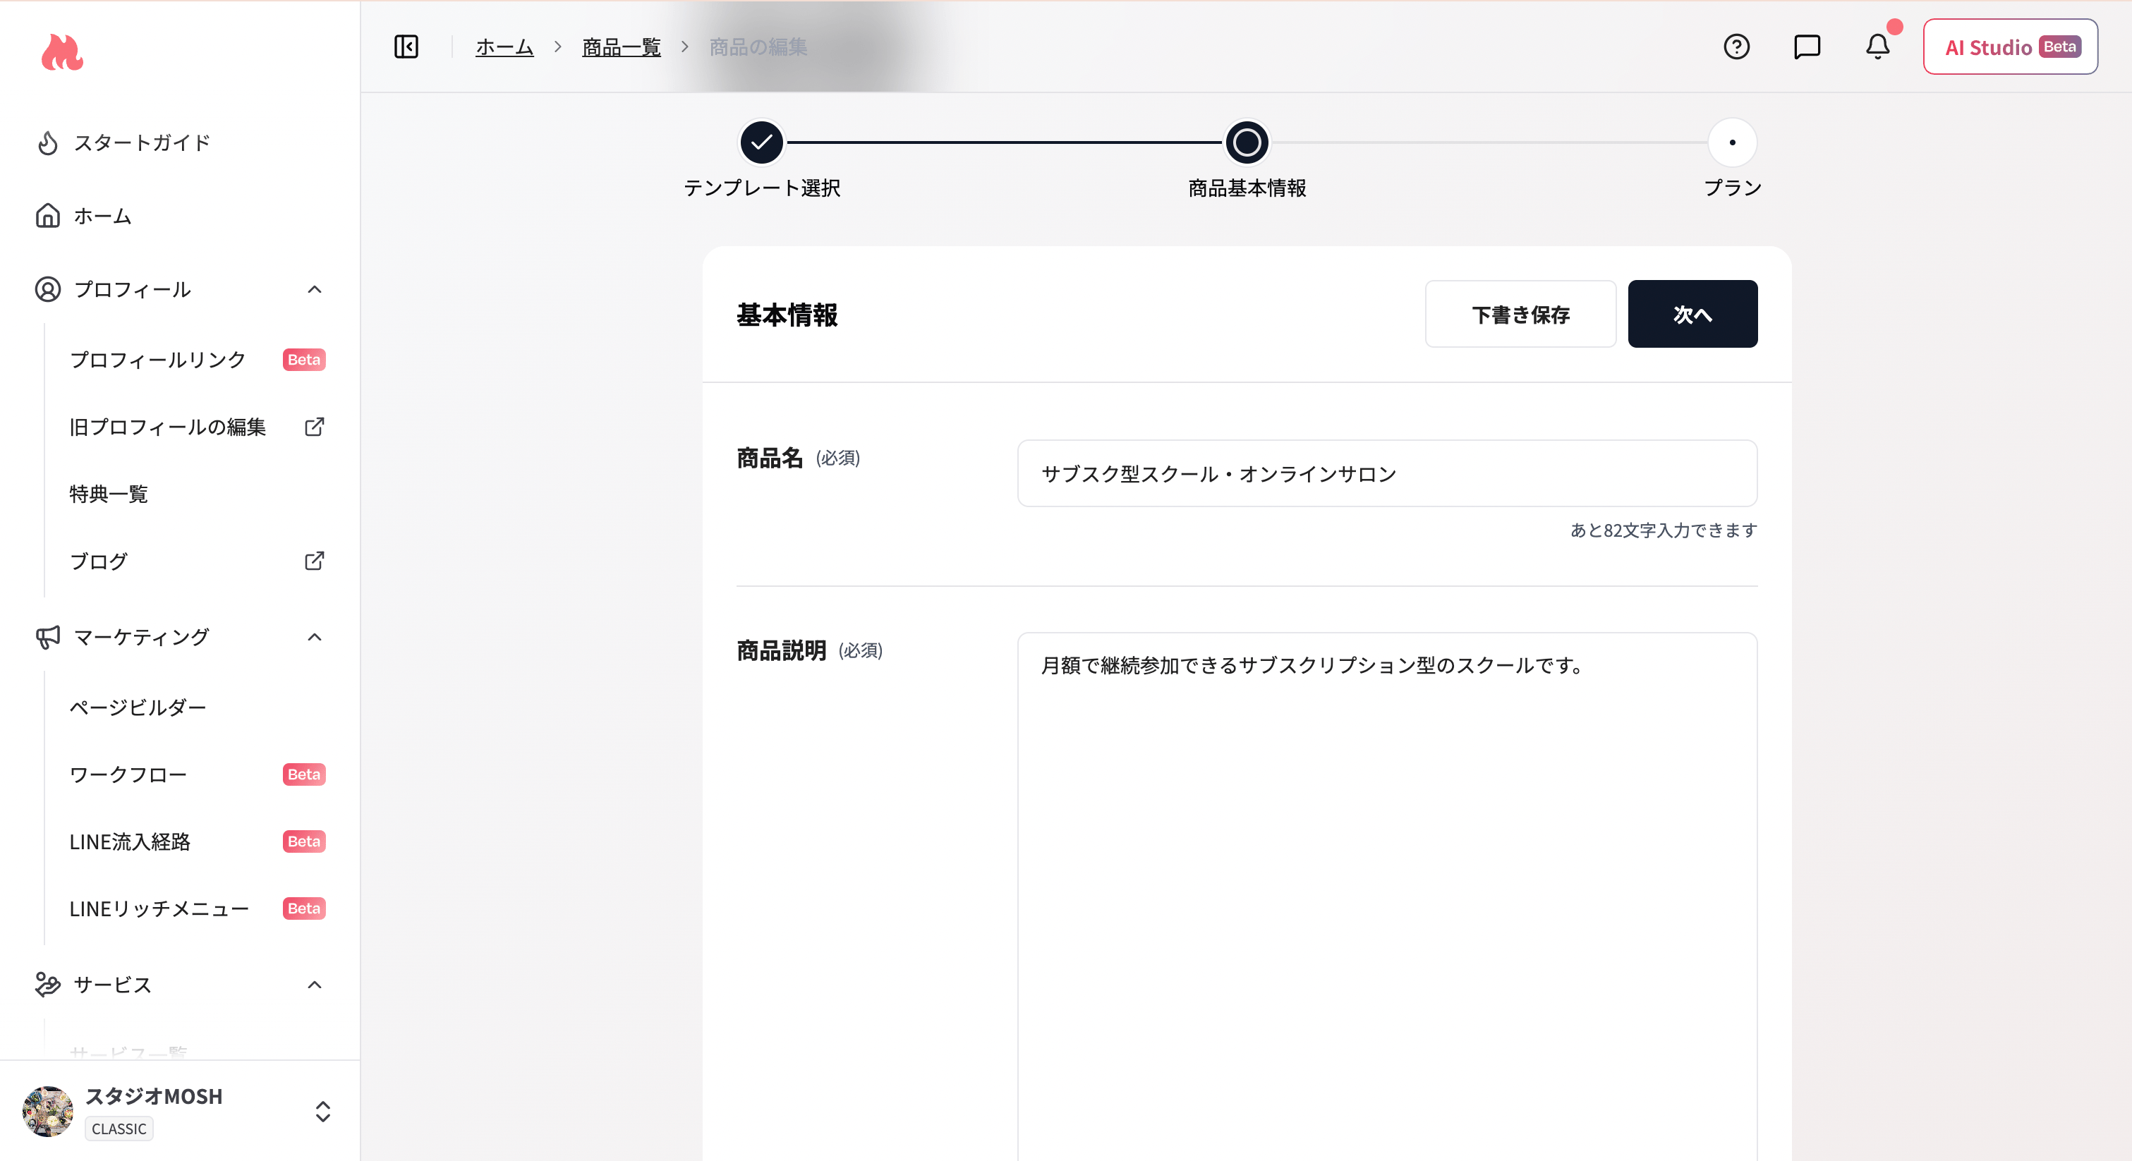Viewport: 2132px width, 1161px height.
Task: Click the Beta badge next to LINE流入経路
Action: coord(304,841)
